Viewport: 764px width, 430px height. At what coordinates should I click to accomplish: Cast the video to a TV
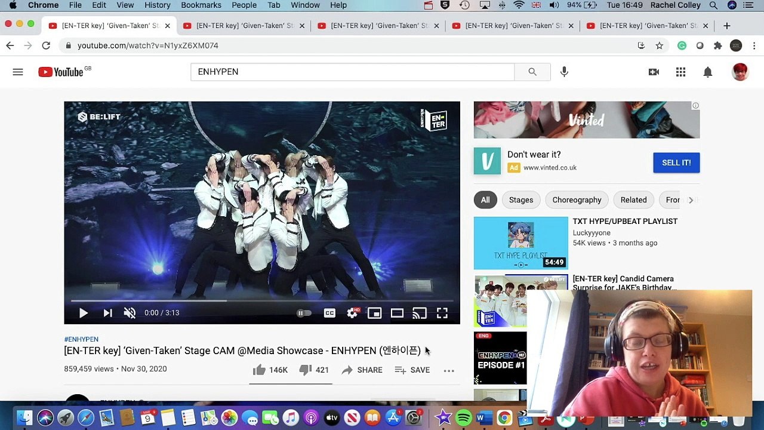click(x=420, y=313)
